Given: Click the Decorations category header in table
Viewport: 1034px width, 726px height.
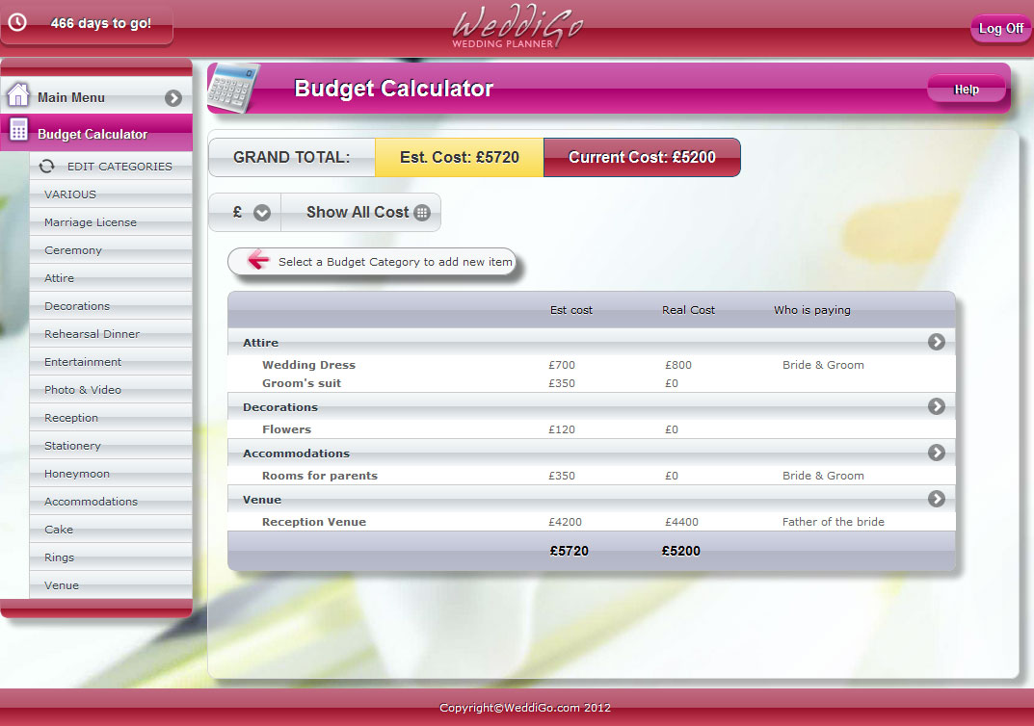Looking at the screenshot, I should pos(592,406).
